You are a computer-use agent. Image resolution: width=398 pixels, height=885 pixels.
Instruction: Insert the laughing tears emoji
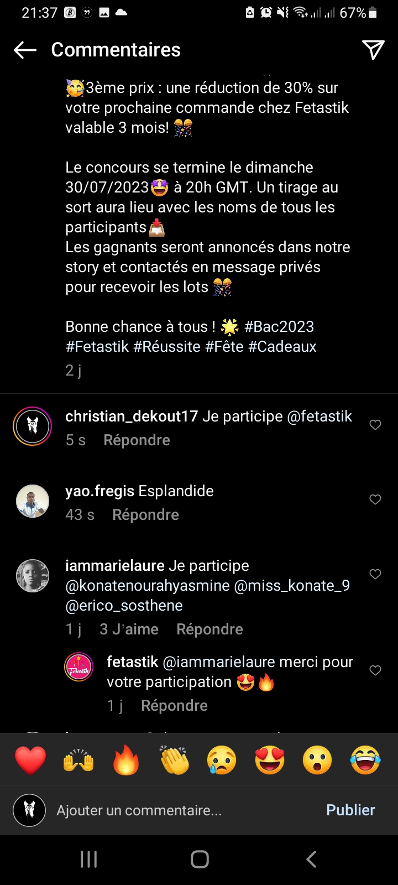pyautogui.click(x=365, y=759)
